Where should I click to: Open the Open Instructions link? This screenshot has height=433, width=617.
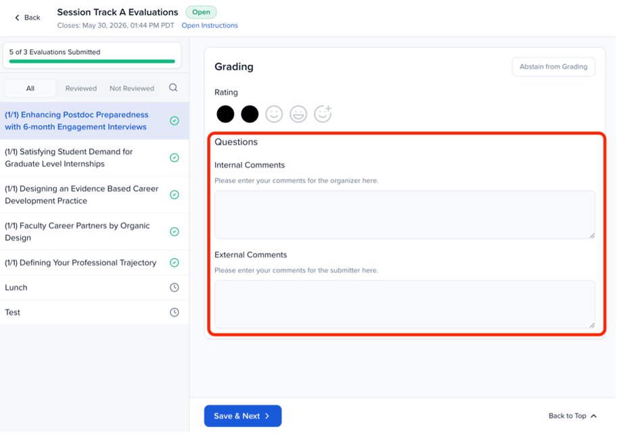[x=210, y=25]
